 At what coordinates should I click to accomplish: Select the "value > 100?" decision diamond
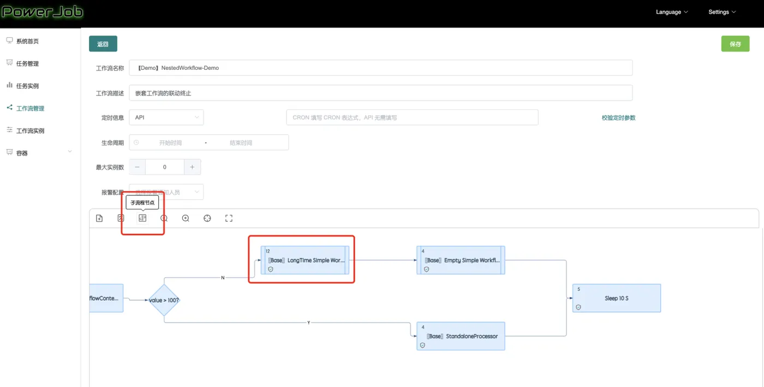click(164, 300)
